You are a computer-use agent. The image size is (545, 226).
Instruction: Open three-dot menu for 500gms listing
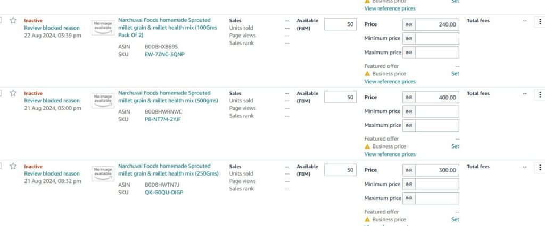click(x=540, y=94)
